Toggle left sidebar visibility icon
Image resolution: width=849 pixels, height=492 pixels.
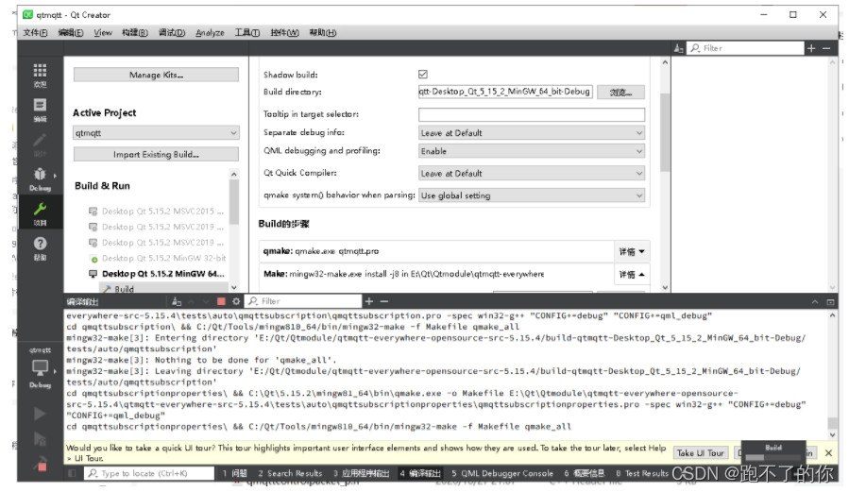pyautogui.click(x=72, y=474)
